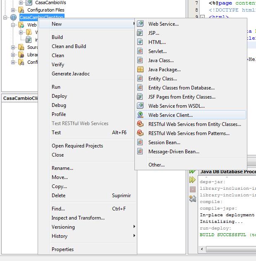Viewport: 256px width, 261px height.
Task: Choose Open Required Projects
Action: [77, 146]
